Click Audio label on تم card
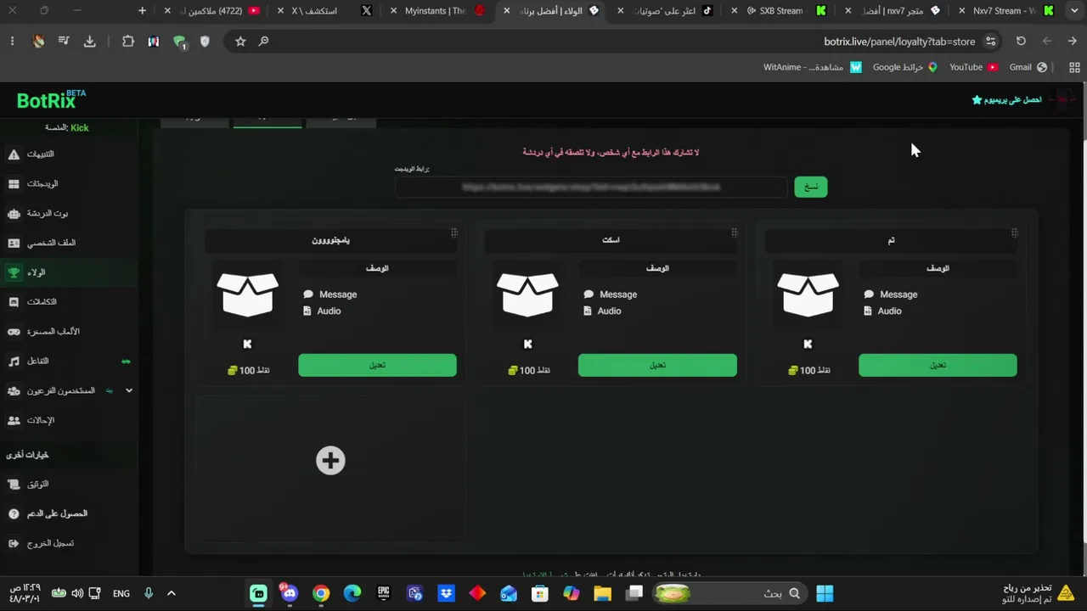This screenshot has width=1087, height=611. coord(889,311)
